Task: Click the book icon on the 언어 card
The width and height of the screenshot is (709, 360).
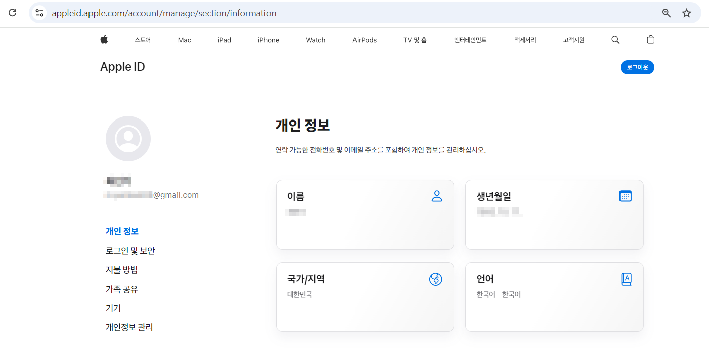Action: (626, 279)
